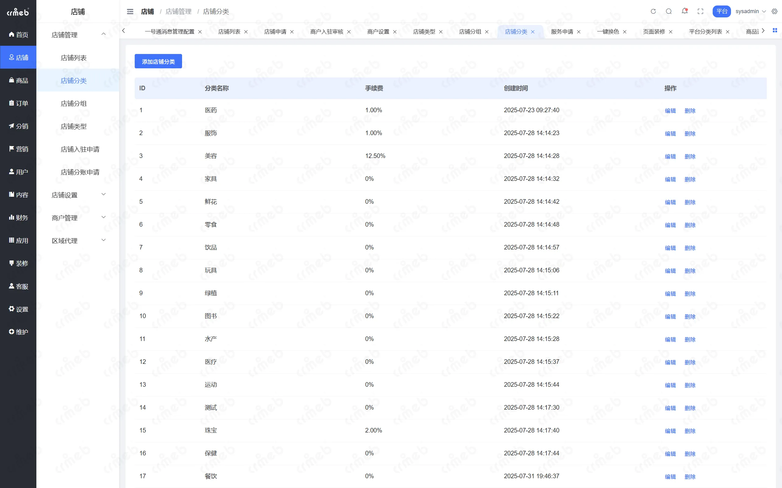This screenshot has height=488, width=782.
Task: Click the 12.50% fee cell
Action: tap(375, 156)
